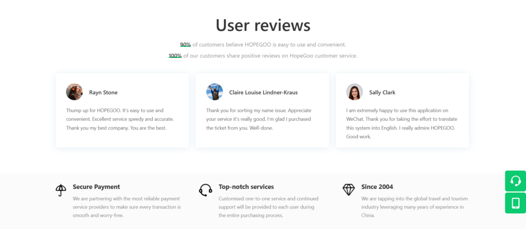Click the umbrella Secure Payment icon
Viewport: 526px width, 229px height.
(61, 190)
